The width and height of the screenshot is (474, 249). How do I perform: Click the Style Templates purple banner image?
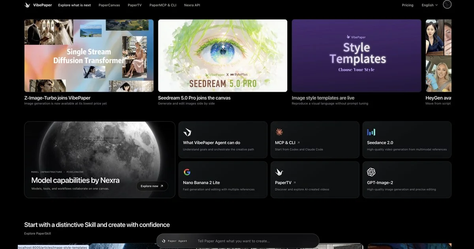(x=357, y=56)
